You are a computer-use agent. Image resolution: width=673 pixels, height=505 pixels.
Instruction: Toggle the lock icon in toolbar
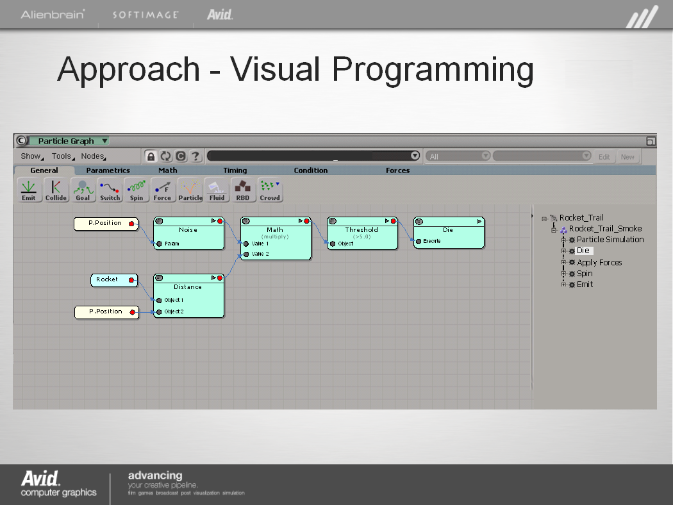(x=151, y=156)
